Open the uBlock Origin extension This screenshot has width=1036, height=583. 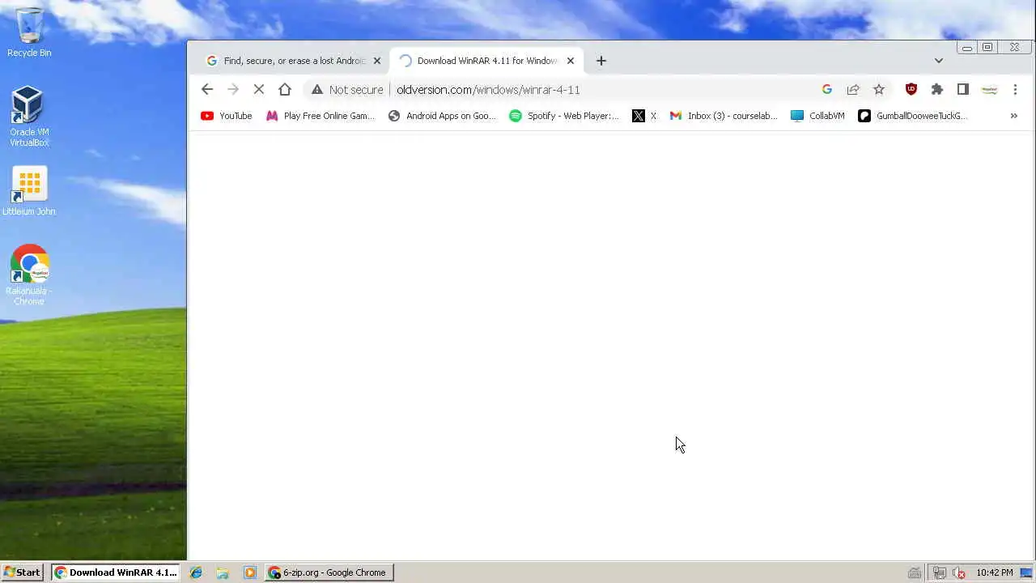point(911,90)
